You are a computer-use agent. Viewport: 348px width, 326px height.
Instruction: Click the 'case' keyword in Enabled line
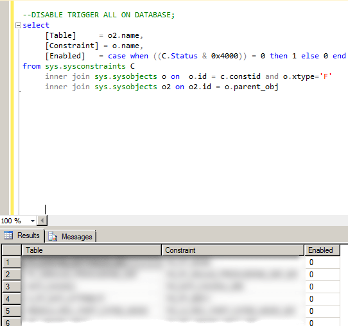[117, 56]
